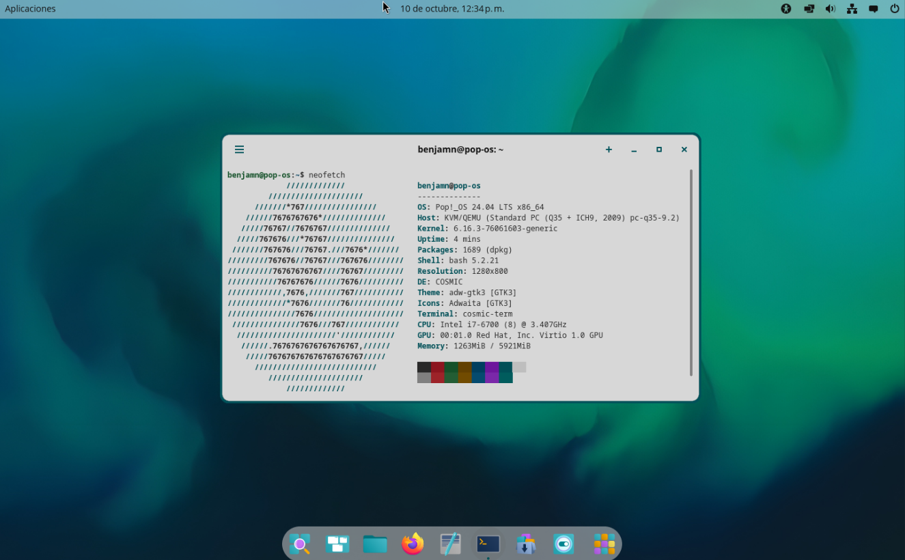Click the Terminal icon in dock
The height and width of the screenshot is (560, 905).
(488, 544)
